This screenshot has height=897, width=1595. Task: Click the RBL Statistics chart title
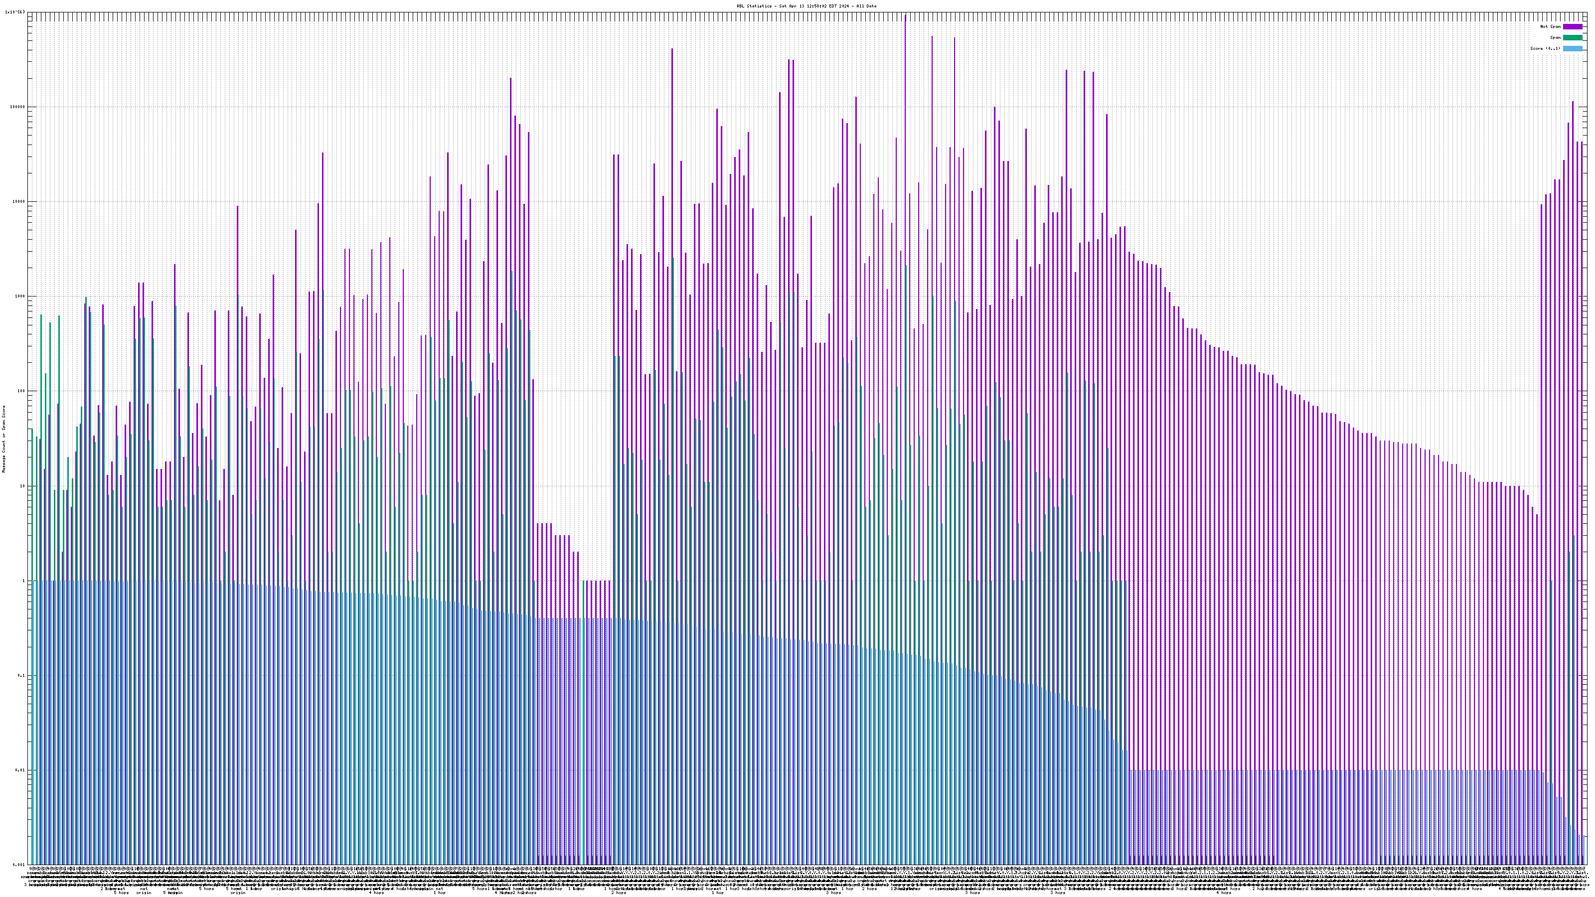(x=806, y=6)
